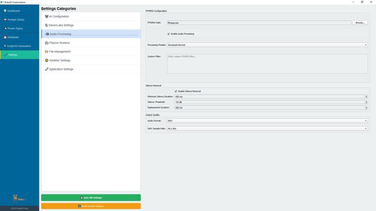Select File Management settings category

59,52
